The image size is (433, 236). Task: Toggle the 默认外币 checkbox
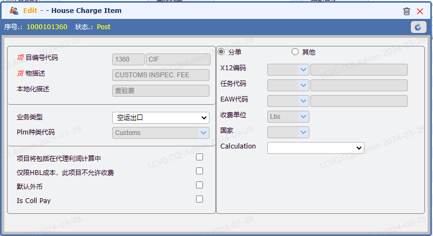coord(199,185)
